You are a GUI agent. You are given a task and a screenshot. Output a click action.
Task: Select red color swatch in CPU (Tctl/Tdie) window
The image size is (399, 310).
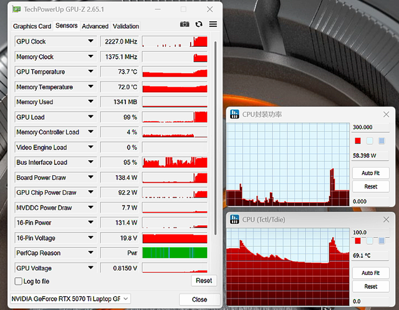(x=358, y=240)
